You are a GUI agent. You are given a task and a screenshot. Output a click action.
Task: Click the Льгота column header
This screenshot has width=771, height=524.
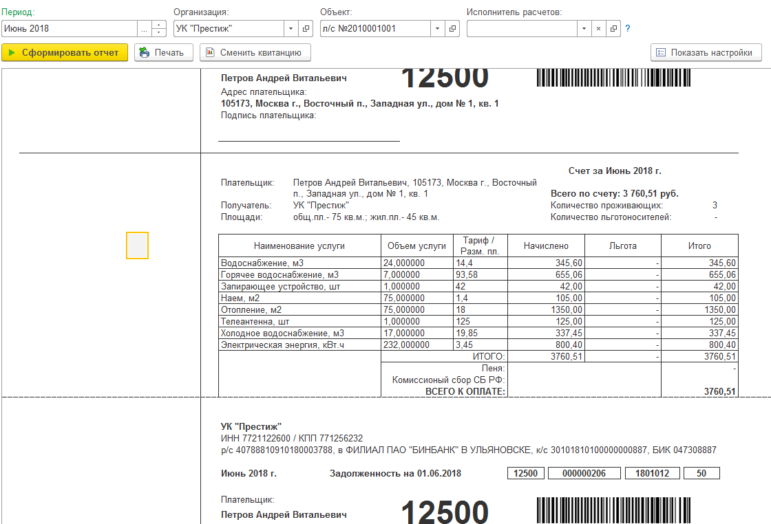622,245
